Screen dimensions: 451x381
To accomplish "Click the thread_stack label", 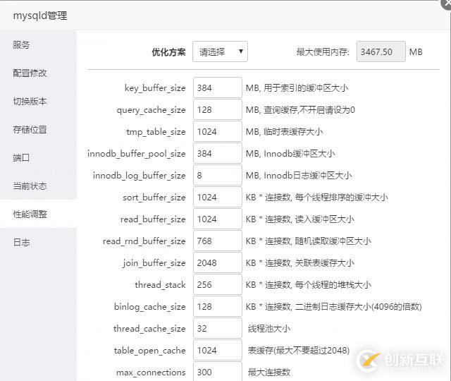I will (160, 285).
